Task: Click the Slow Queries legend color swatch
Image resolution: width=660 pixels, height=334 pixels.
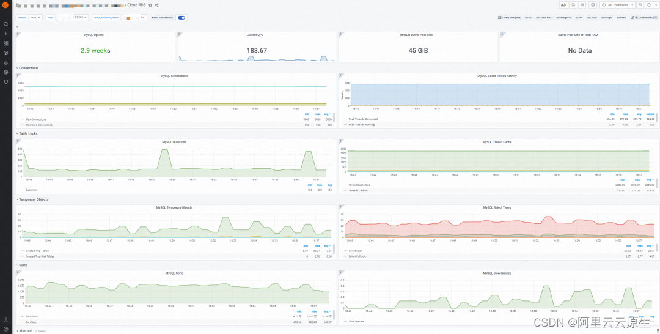Action: (345, 321)
